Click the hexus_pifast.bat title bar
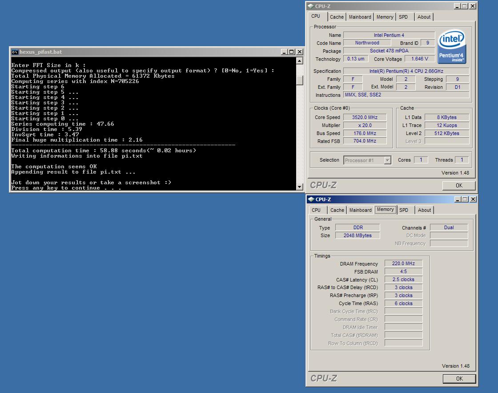This screenshot has height=393, width=498. [x=156, y=52]
